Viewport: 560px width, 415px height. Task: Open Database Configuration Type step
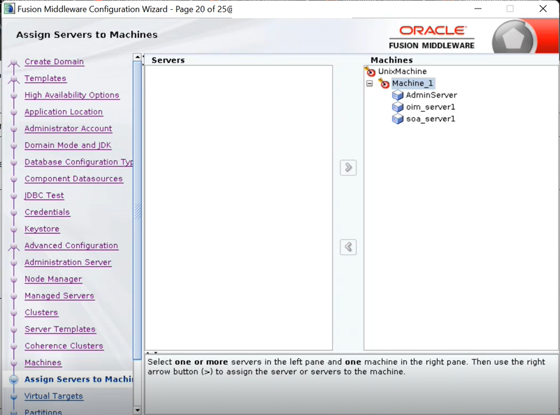79,162
